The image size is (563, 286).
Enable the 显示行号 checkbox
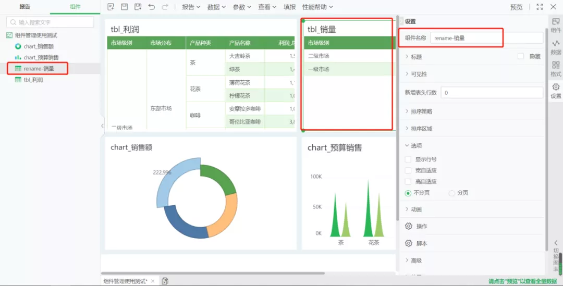pyautogui.click(x=408, y=159)
